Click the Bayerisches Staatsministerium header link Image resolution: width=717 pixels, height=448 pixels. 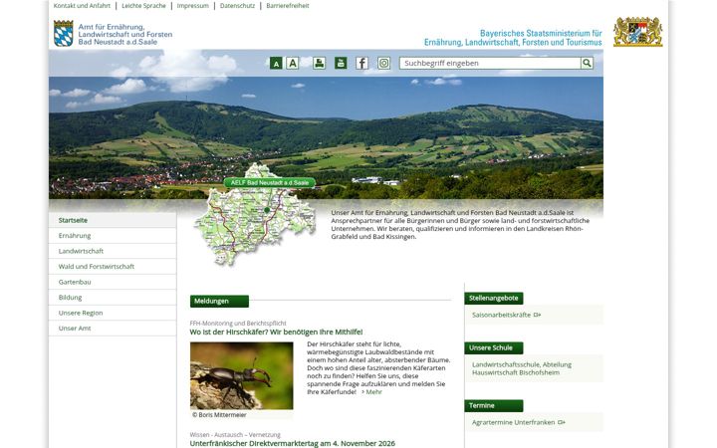[513, 38]
